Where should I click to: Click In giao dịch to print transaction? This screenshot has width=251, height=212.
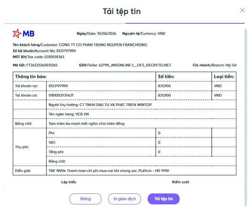(x=124, y=199)
